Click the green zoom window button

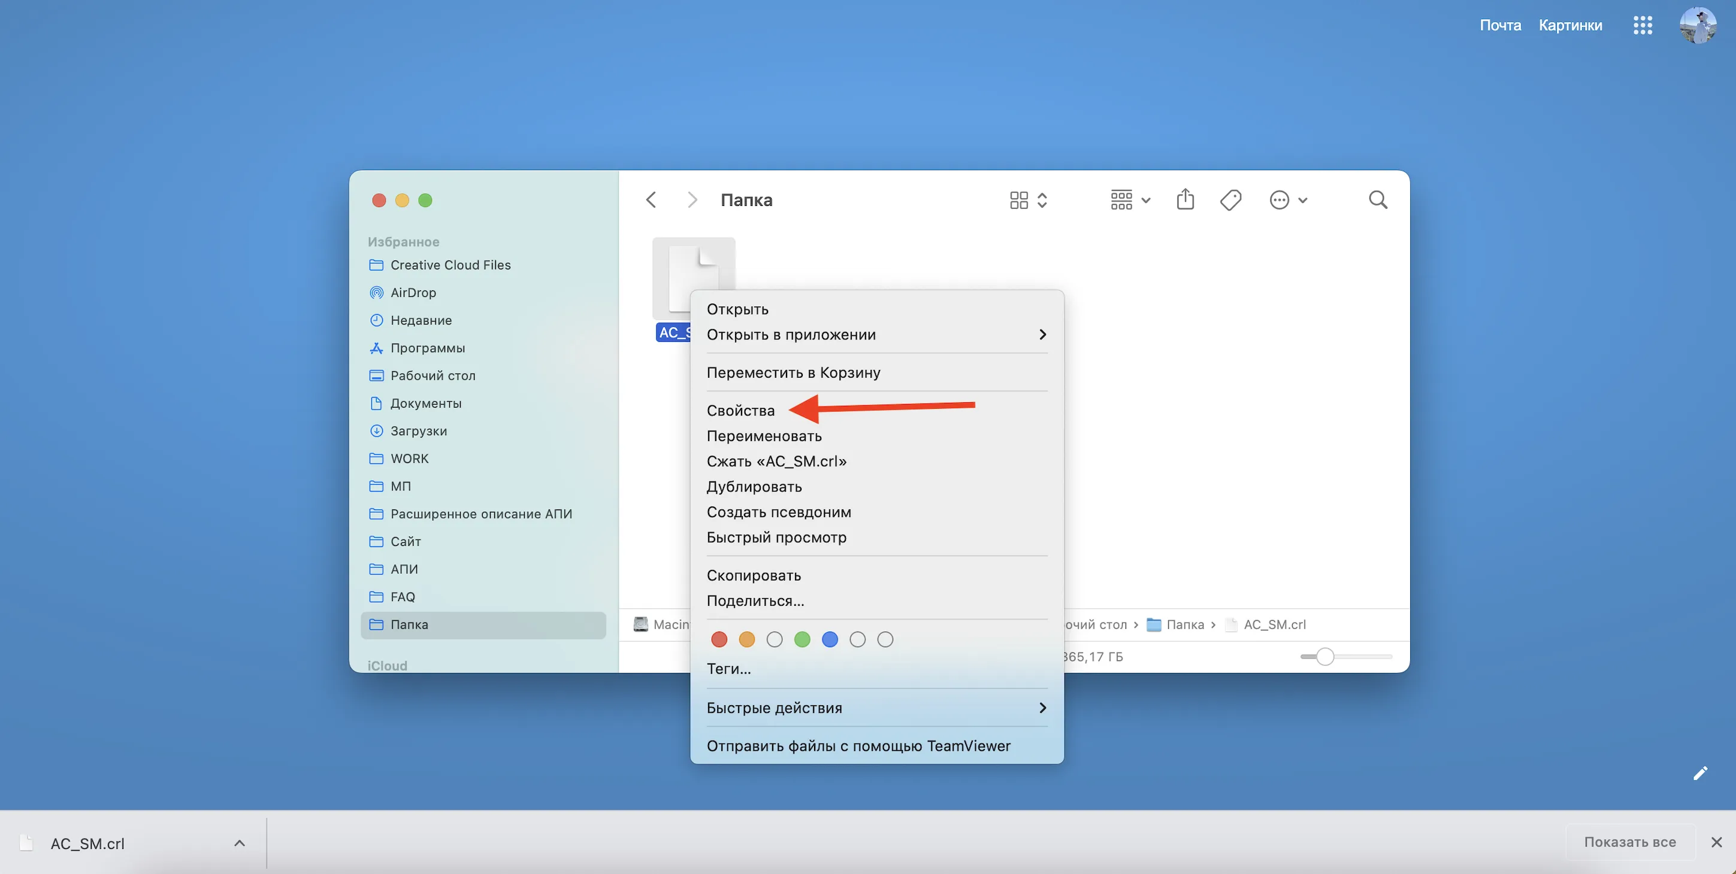(x=425, y=200)
